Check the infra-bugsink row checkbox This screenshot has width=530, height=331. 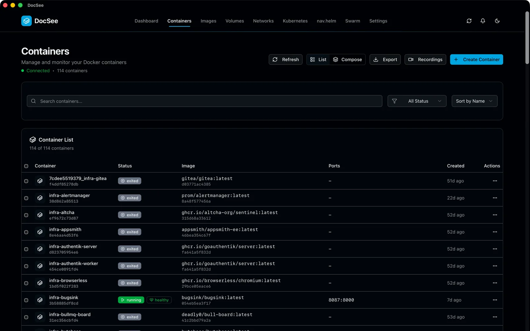click(x=26, y=300)
